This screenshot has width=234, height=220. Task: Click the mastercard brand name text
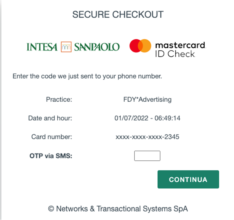pyautogui.click(x=180, y=45)
